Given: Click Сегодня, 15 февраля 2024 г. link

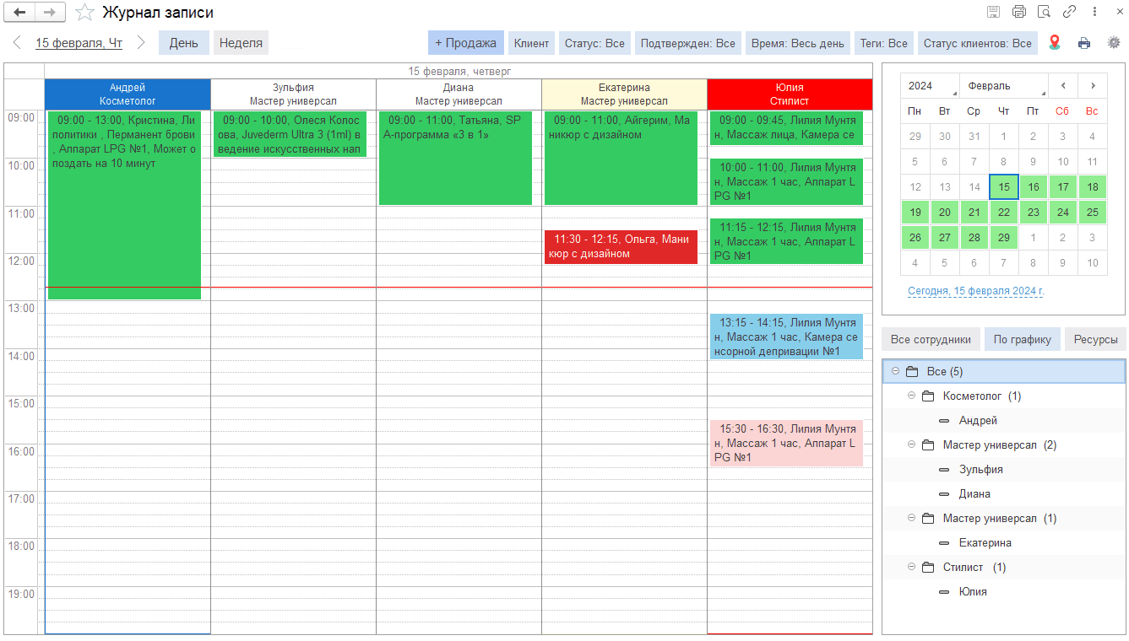Looking at the screenshot, I should 976,291.
